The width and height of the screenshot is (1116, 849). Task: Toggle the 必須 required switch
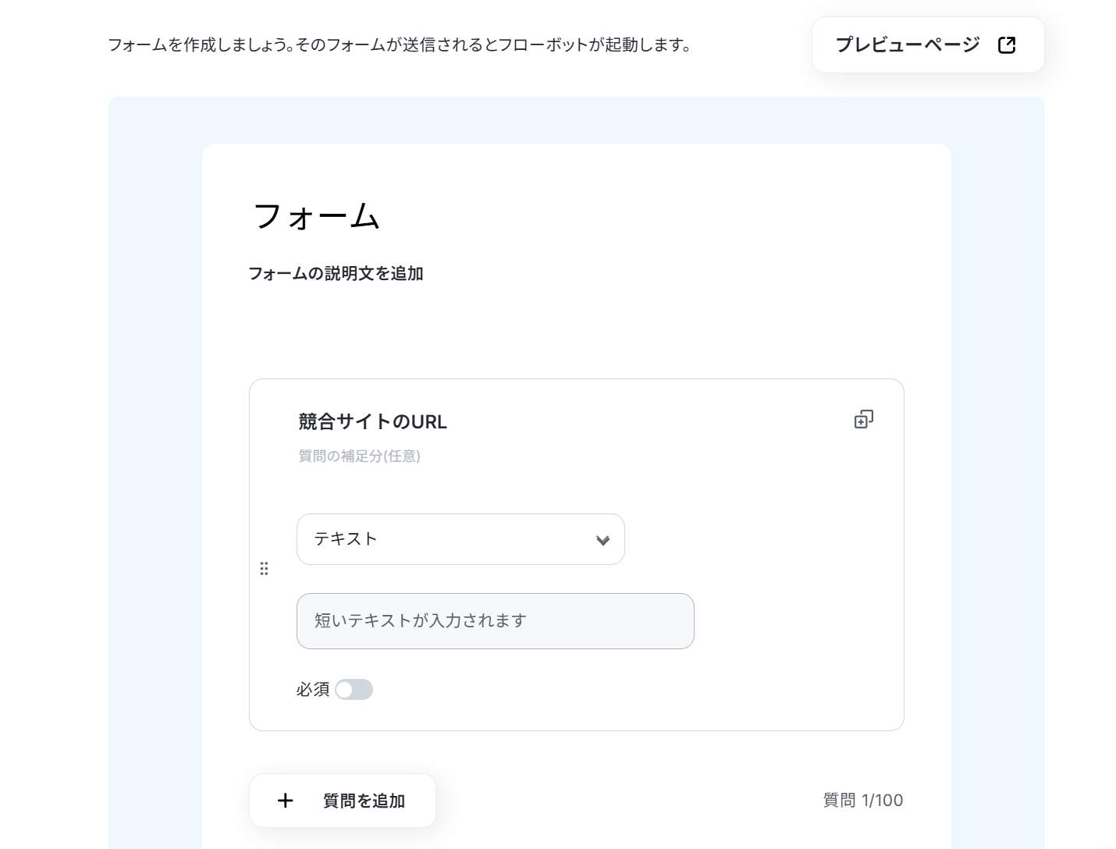[354, 690]
